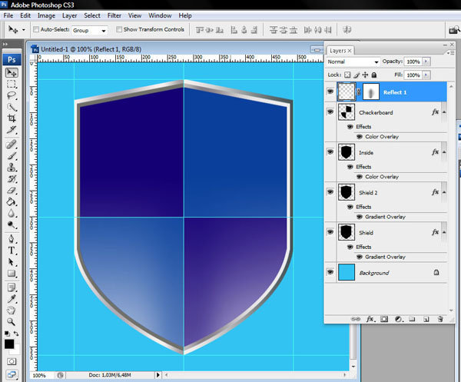Open the Normal blend mode dropdown
Image resolution: width=461 pixels, height=382 pixels.
pyautogui.click(x=353, y=61)
